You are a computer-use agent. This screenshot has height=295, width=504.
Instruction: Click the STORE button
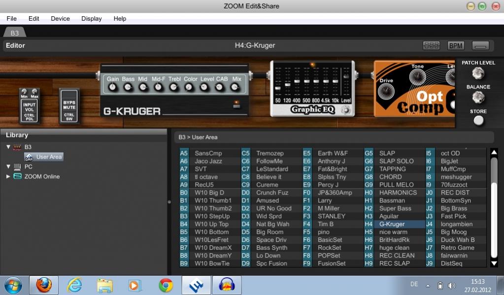coord(478,121)
